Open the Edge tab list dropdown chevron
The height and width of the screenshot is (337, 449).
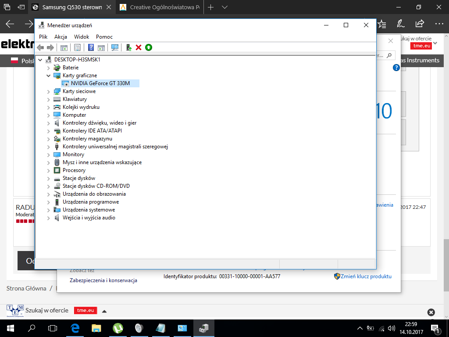[225, 7]
